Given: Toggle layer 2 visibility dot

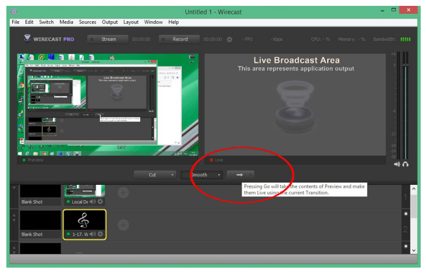Looking at the screenshot, I should (x=406, y=213).
